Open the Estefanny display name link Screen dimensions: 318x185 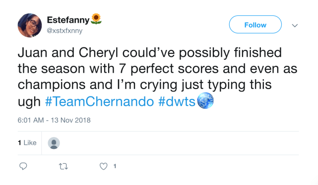tap(68, 20)
